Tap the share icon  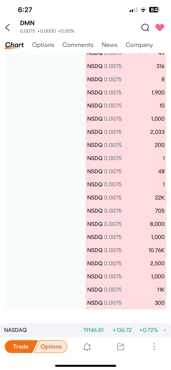pyautogui.click(x=121, y=347)
